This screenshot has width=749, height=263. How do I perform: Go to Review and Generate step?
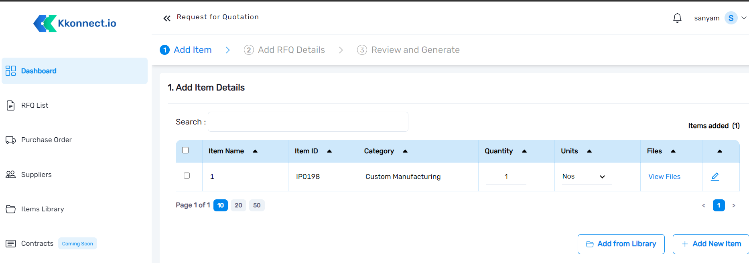point(415,50)
